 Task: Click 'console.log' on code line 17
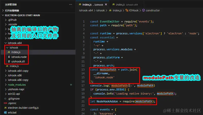[x=99, y=85]
